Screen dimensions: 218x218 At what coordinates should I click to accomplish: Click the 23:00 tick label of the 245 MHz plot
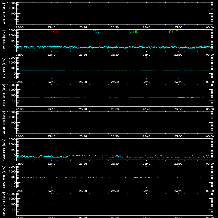[x=20, y=28]
